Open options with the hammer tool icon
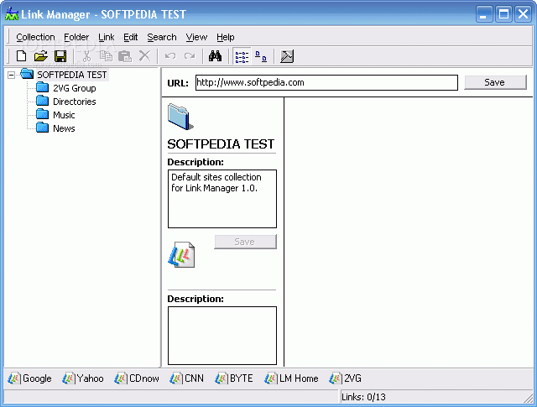Screen dimensions: 537x407 point(287,56)
